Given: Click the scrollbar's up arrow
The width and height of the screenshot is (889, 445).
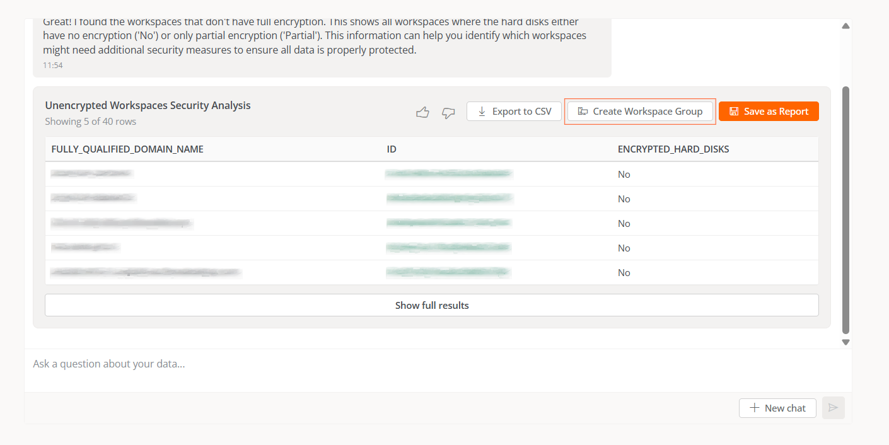Looking at the screenshot, I should point(845,26).
